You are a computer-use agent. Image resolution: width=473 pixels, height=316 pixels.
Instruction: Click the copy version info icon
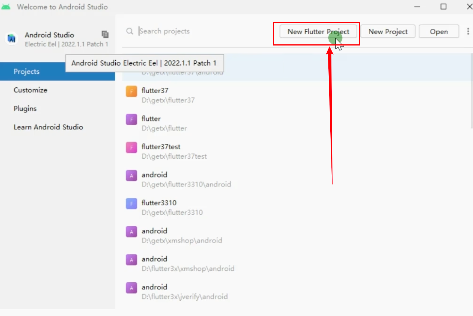click(105, 34)
